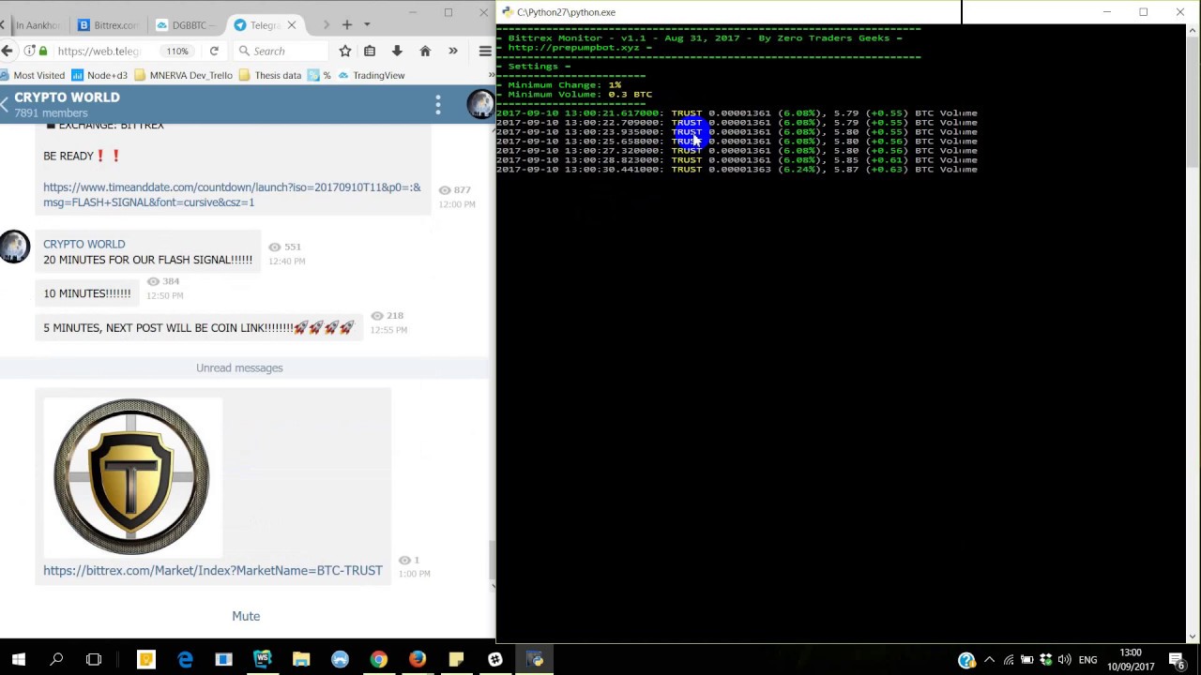The image size is (1201, 675).
Task: List all tabs dropdown arrow
Action: (367, 24)
